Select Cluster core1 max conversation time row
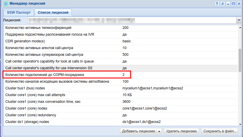 (121, 102)
